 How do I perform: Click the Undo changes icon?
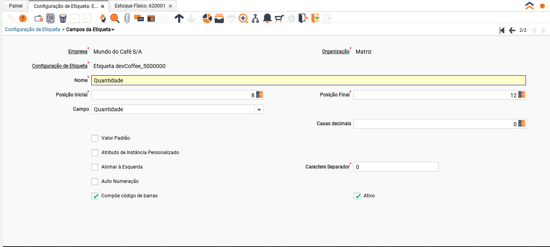point(11,18)
